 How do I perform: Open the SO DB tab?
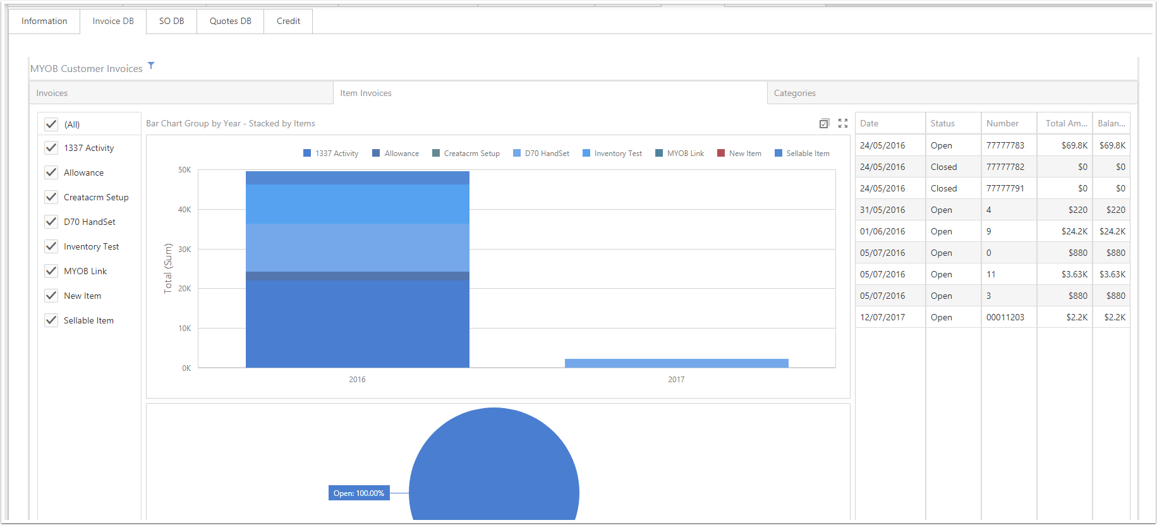click(x=171, y=21)
